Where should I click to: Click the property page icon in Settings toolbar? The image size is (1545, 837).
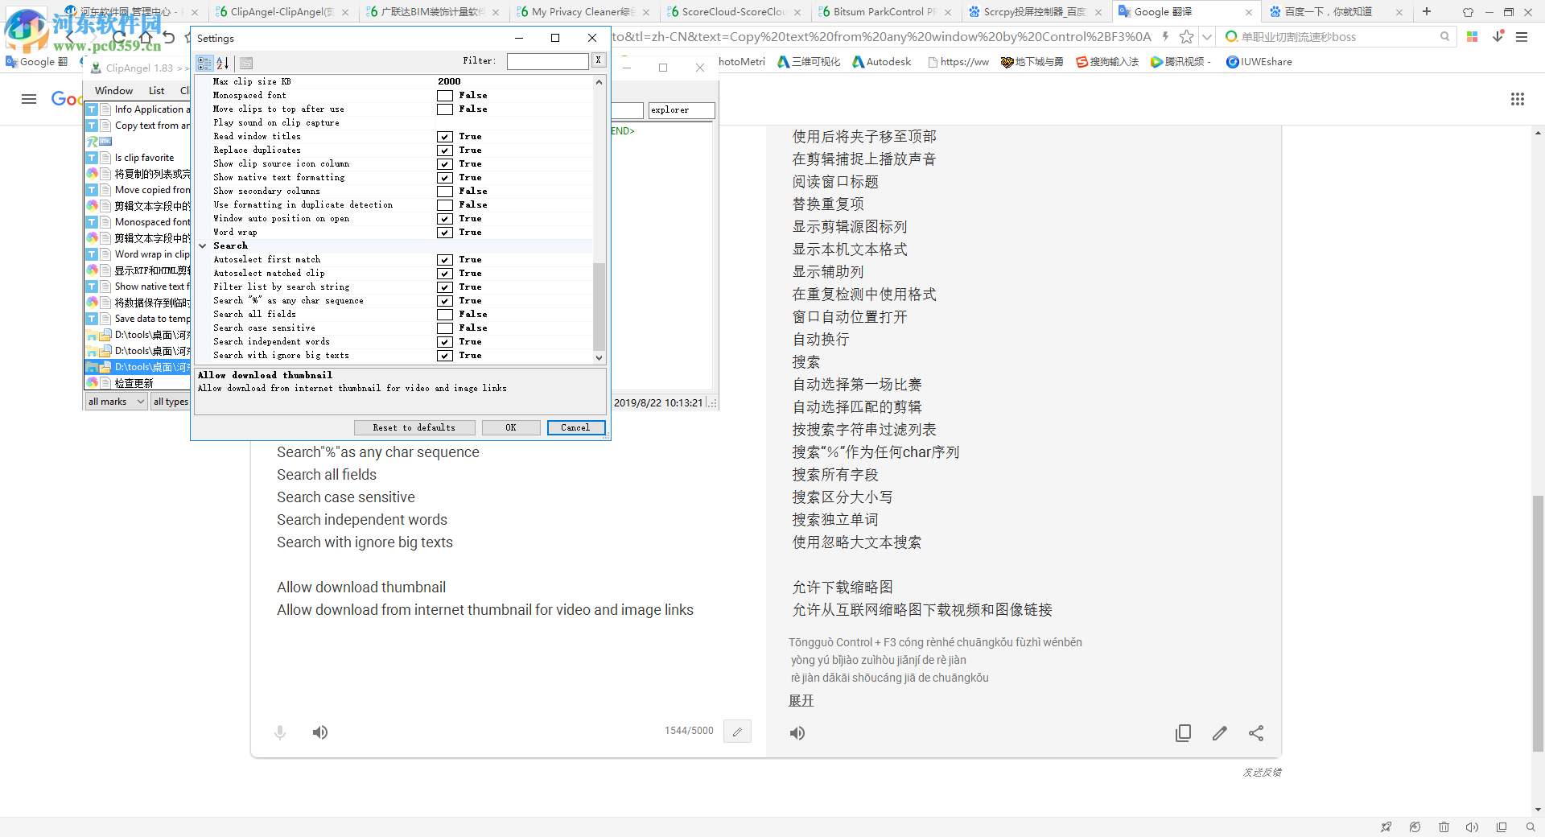point(246,63)
